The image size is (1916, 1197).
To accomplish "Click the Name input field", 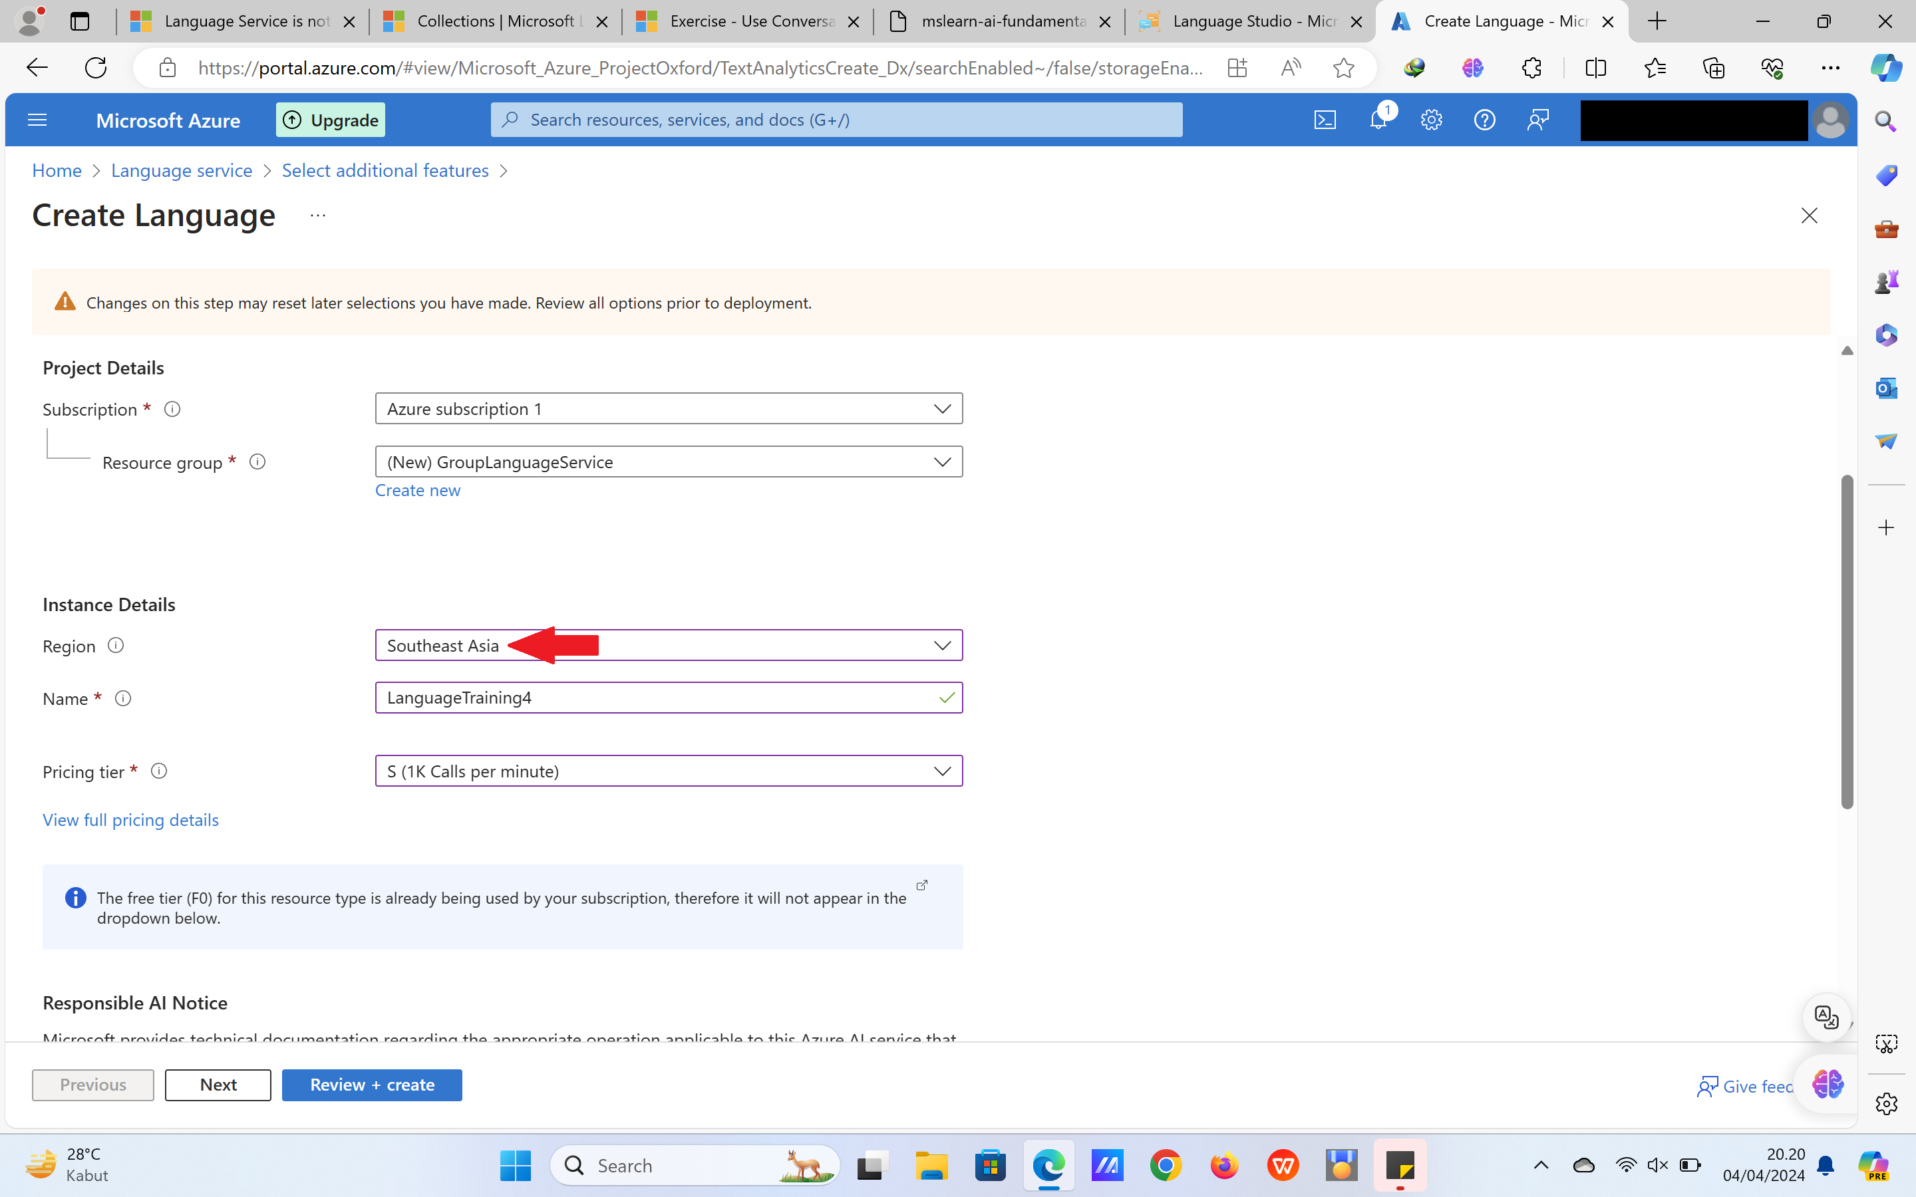I will [669, 698].
